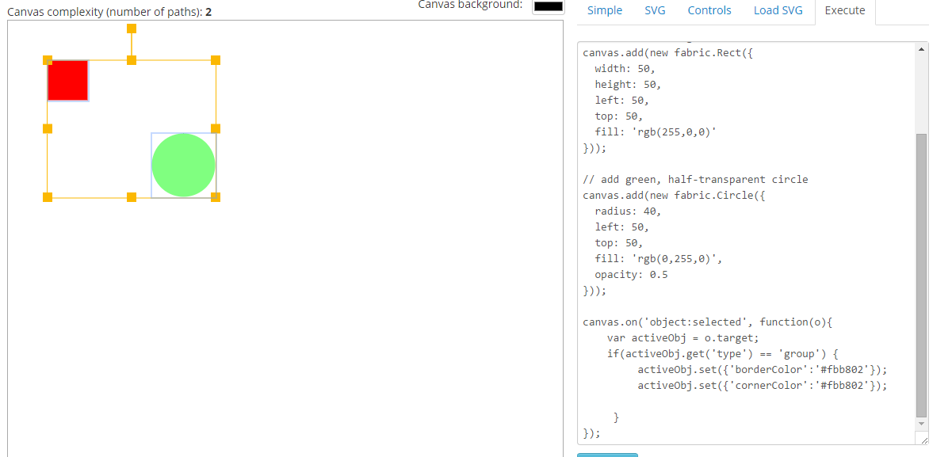952x457 pixels.
Task: Open the SVG tab
Action: (655, 10)
